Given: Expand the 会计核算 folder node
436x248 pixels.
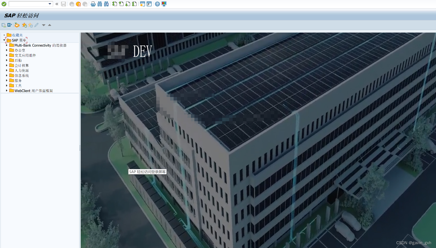Looking at the screenshot, I should click(7, 65).
